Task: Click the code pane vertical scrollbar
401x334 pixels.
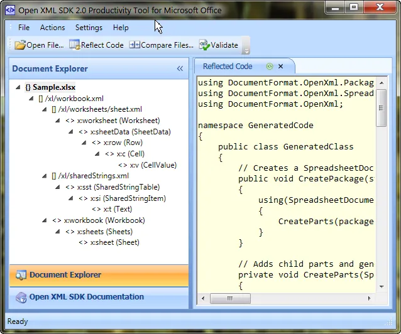Action: [382, 188]
